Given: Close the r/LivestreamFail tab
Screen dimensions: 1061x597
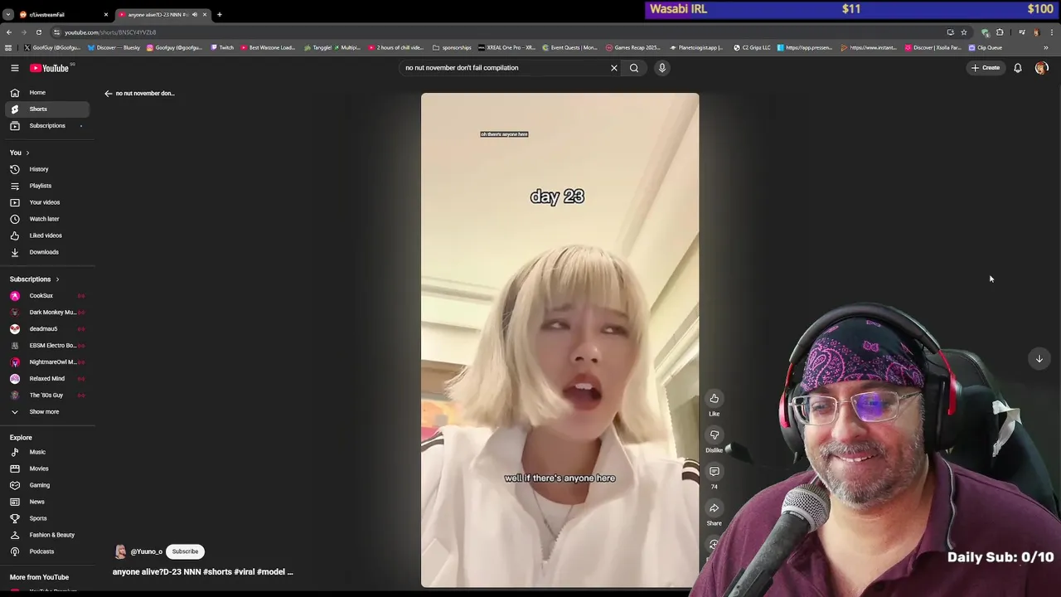Looking at the screenshot, I should (106, 15).
